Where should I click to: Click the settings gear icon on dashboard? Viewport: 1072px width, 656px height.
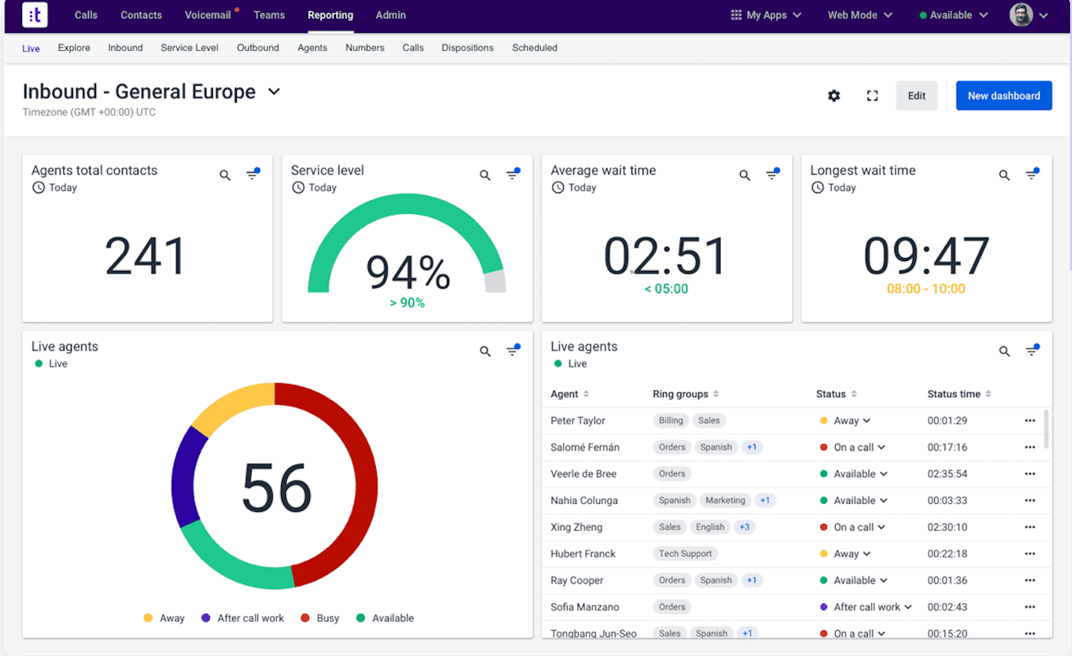834,95
